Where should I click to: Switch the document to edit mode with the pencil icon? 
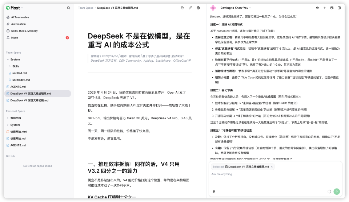click(x=190, y=8)
